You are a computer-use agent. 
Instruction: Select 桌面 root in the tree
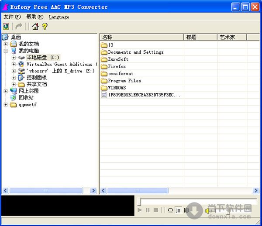point(16,37)
